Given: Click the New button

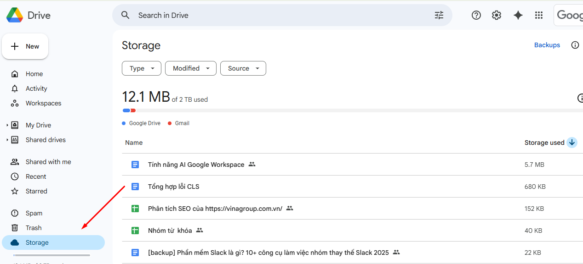Looking at the screenshot, I should [x=25, y=46].
